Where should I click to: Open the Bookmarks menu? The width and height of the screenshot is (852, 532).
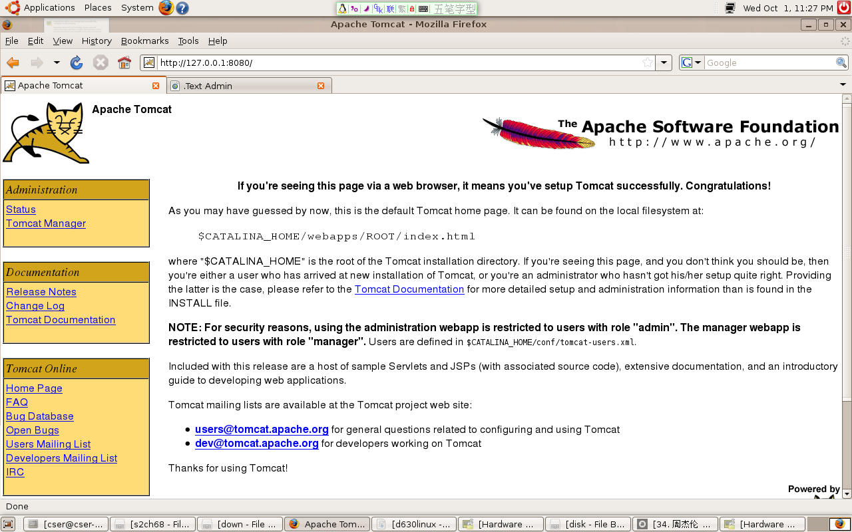coord(144,41)
